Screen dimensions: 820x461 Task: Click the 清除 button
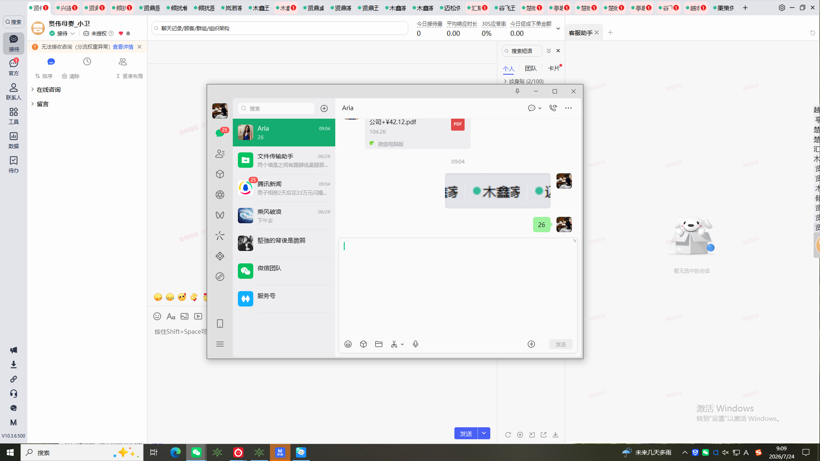[x=70, y=76]
